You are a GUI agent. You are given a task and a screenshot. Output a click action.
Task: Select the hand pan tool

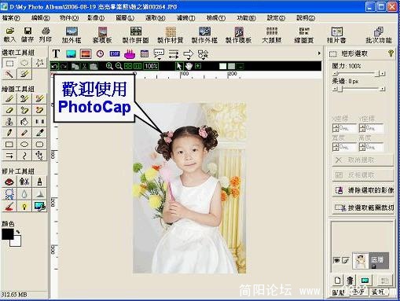[189, 66]
